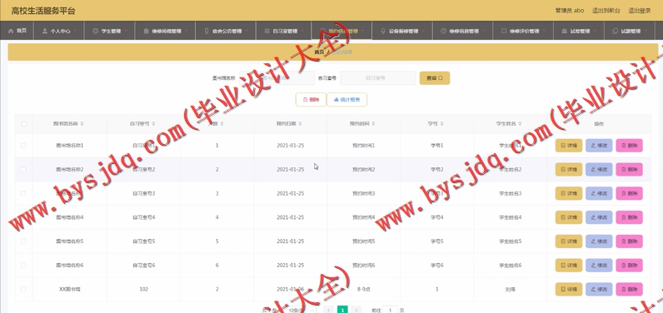Click 删除 for 图书馆名称1 row

tap(629, 146)
